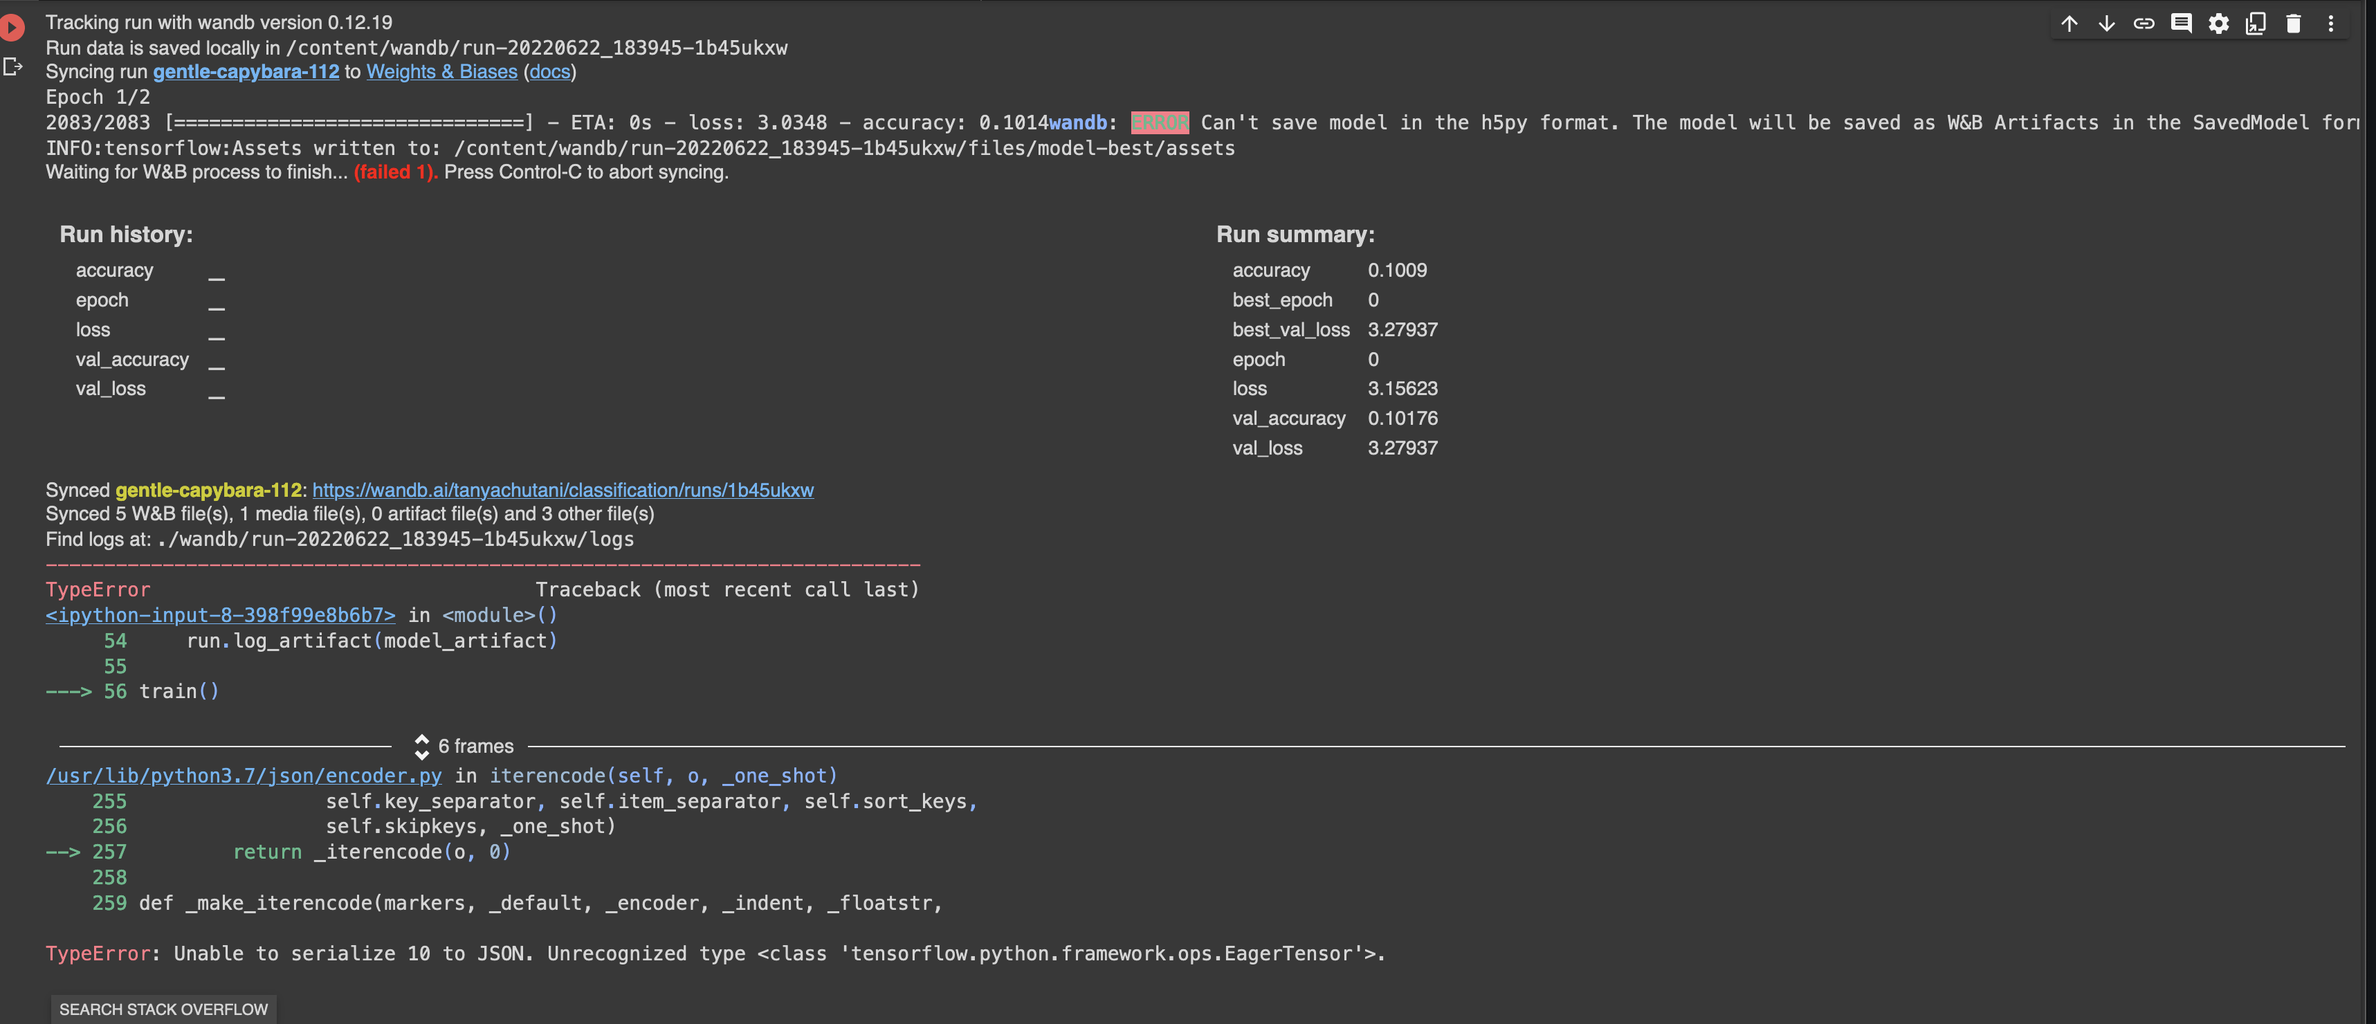The width and height of the screenshot is (2376, 1024).
Task: Click SEARCH STACK OVERFLOW
Action: 163,1008
